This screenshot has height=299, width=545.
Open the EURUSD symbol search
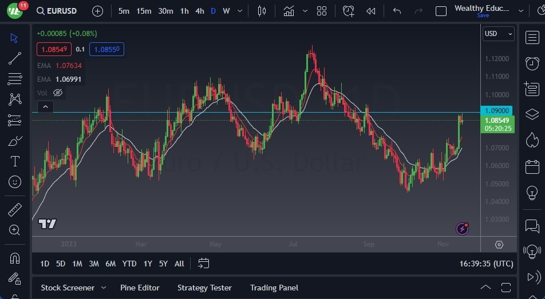[57, 11]
